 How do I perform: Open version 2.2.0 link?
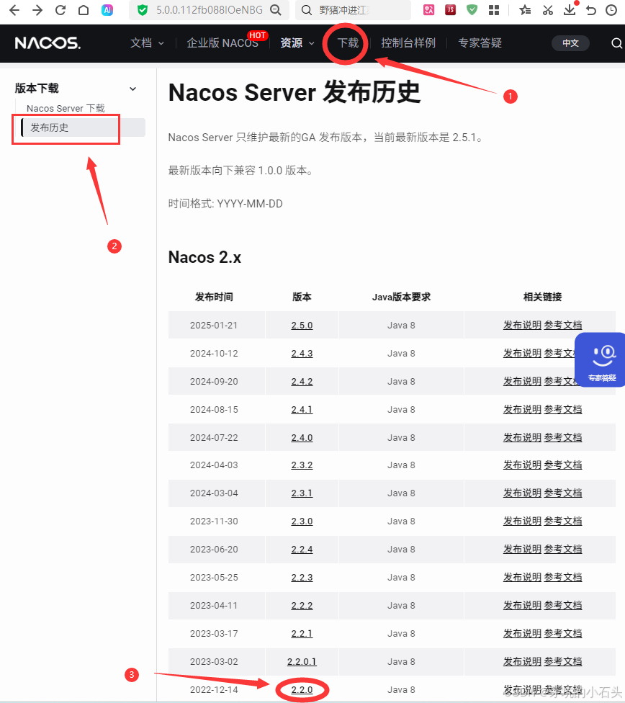[x=302, y=689]
